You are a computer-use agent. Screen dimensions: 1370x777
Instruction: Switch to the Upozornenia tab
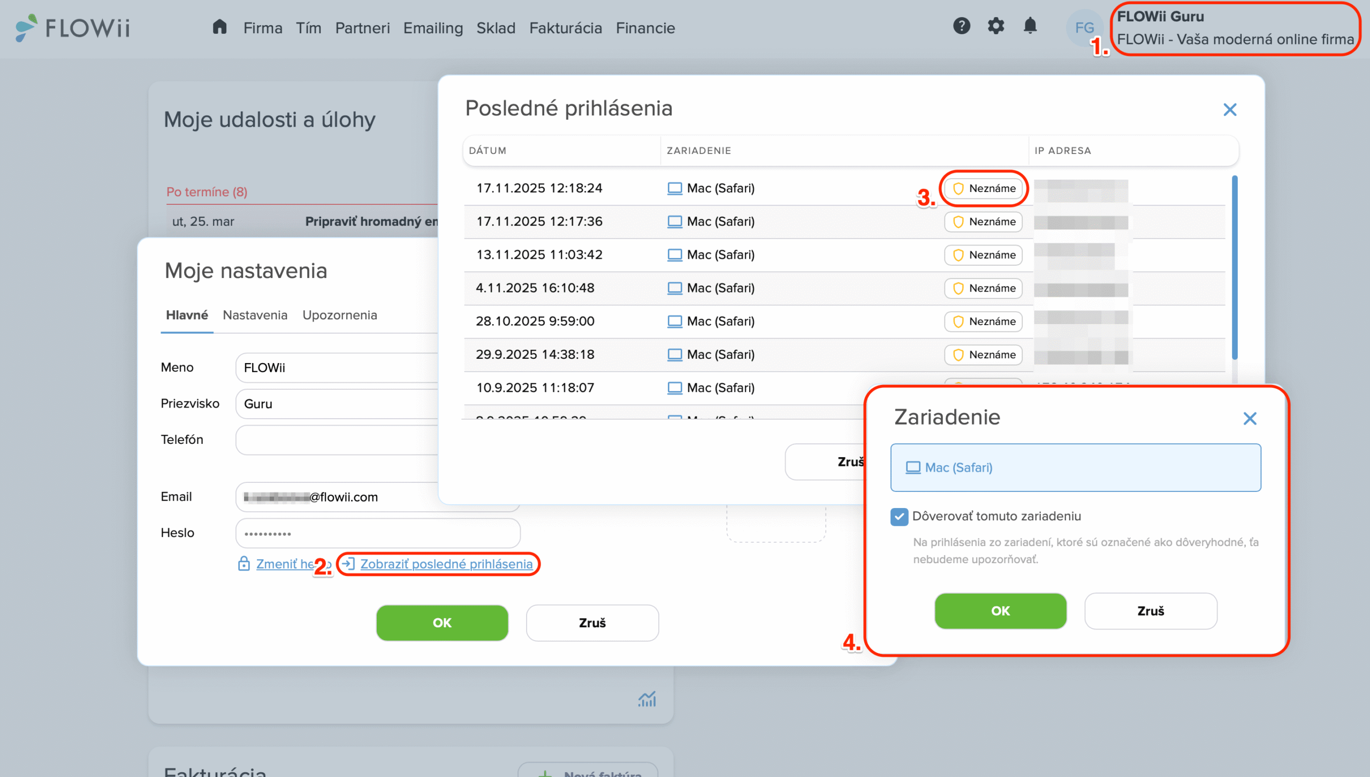339,316
